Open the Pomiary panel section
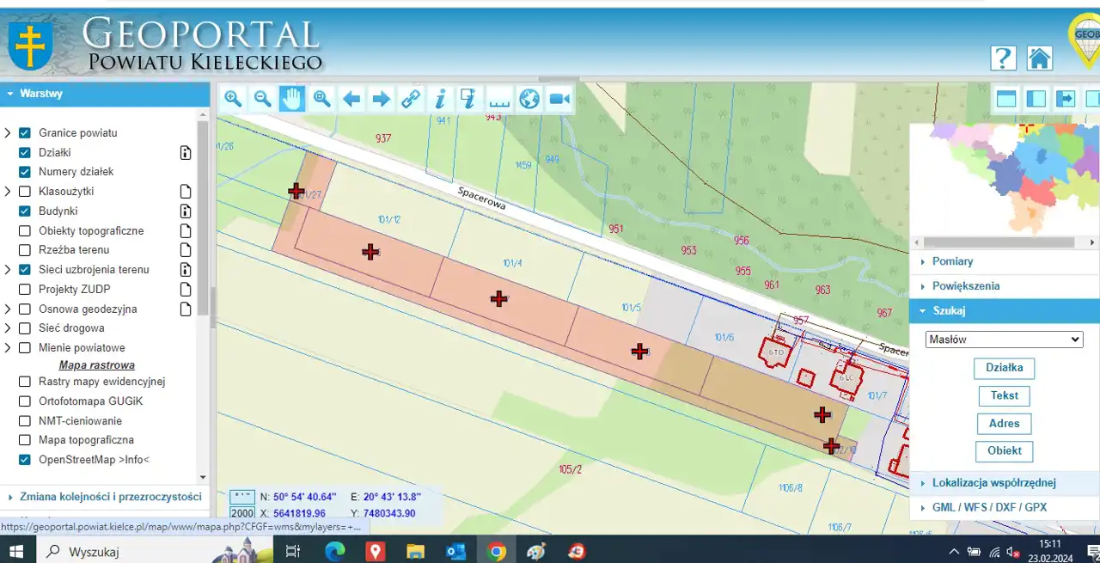Viewport: 1100px width, 563px height. tap(952, 261)
